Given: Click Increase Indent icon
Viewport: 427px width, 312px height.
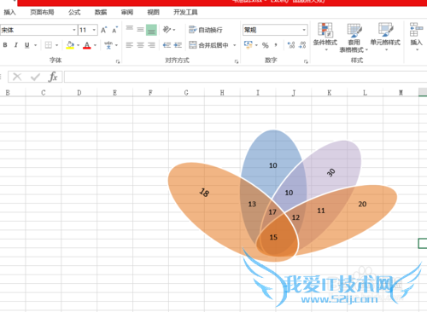Looking at the screenshot, I should (178, 45).
